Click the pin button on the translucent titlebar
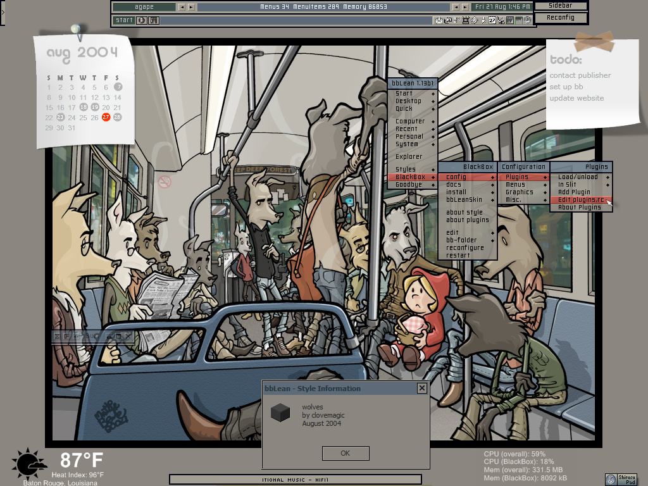The image size is (648, 486). click(66, 337)
